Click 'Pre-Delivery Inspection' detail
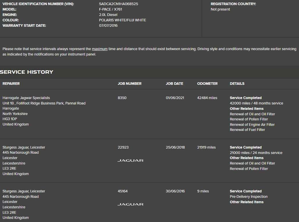The height and width of the screenshot is (222, 299). tap(249, 196)
